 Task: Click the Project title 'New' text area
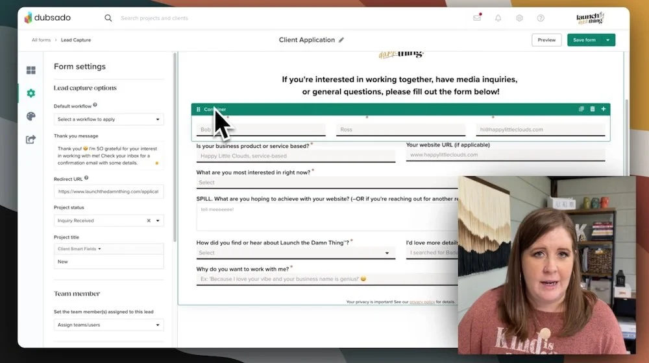pos(108,262)
